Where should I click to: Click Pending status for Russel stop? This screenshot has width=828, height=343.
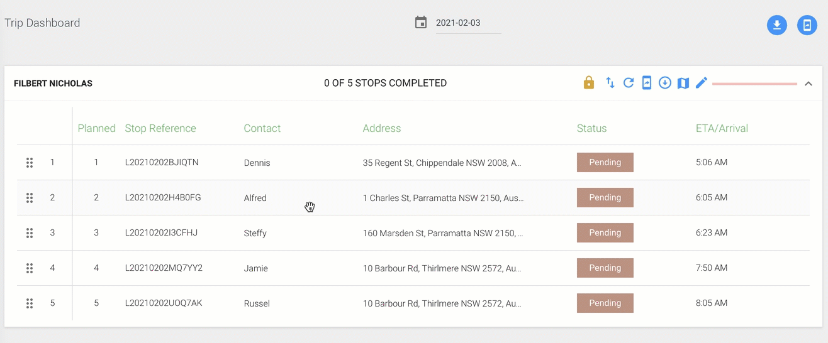pos(605,303)
